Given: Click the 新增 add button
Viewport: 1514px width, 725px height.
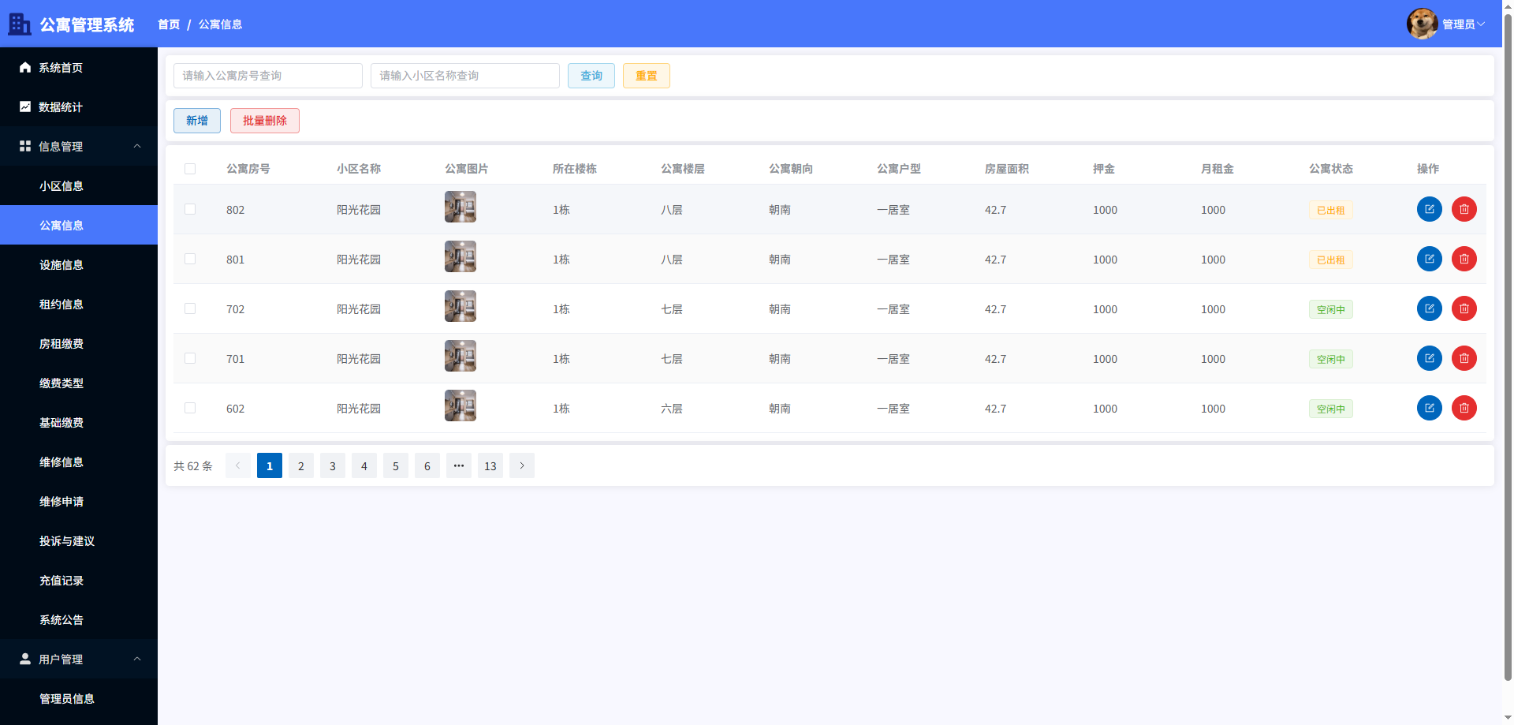Looking at the screenshot, I should 197,121.
